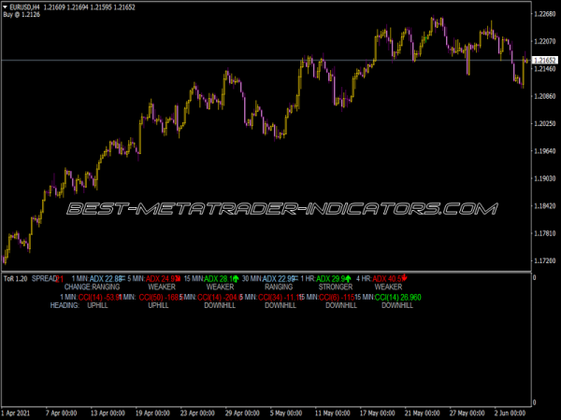Click RANGING status under 30 MIN ADX
Screen dimensions: 561x420
point(279,287)
